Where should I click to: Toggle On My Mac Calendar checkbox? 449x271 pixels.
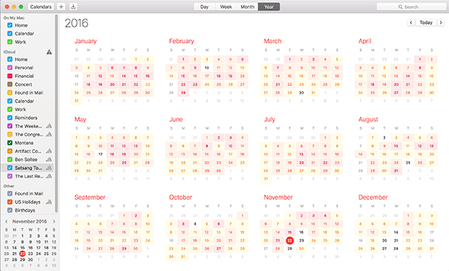(x=10, y=34)
